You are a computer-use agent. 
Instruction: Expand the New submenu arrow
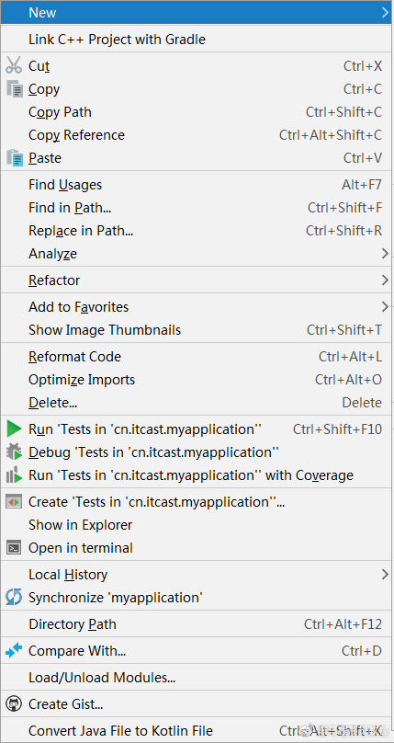(x=385, y=13)
